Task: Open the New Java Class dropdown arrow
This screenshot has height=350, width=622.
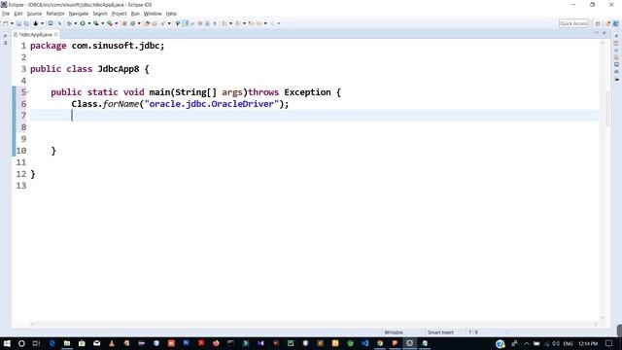Action: (x=139, y=23)
